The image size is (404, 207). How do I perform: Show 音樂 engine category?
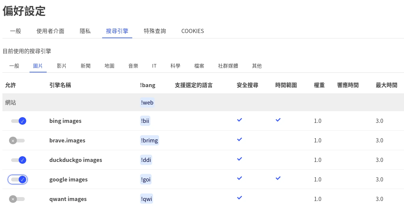coord(133,66)
